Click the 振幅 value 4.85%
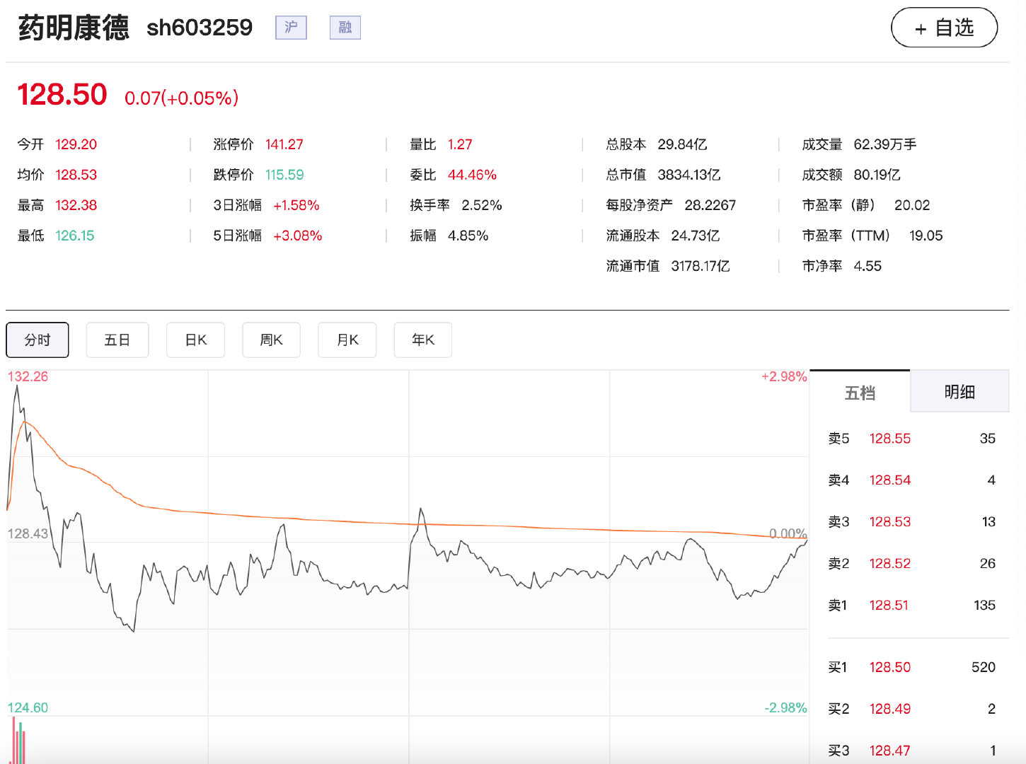Image resolution: width=1026 pixels, height=764 pixels. point(468,236)
